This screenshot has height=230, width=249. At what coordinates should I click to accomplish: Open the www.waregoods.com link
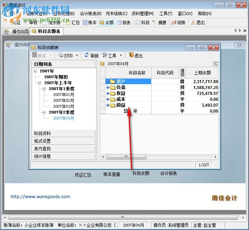coord(40,197)
